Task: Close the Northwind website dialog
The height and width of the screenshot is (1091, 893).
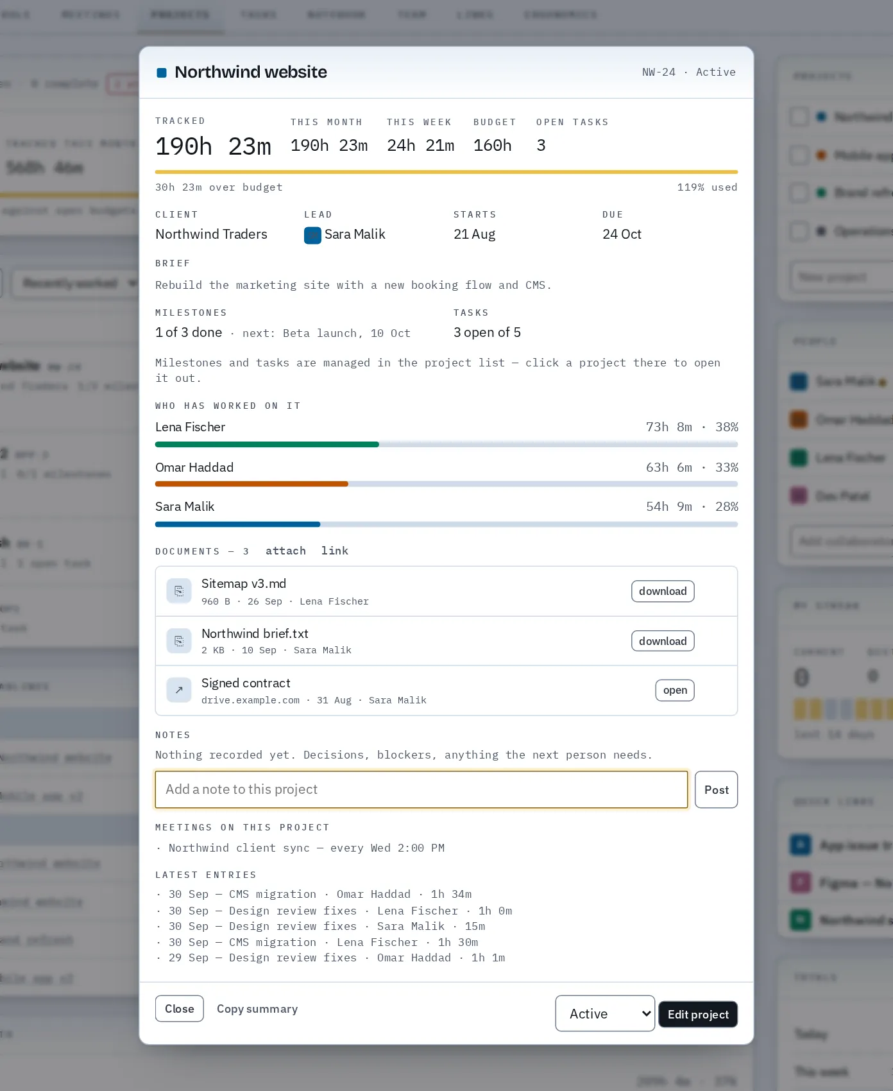Action: coord(180,1009)
